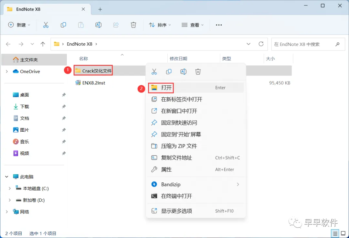Select the Crack汉化文件 folder
Screen dimensions: 349x238
(93, 71)
